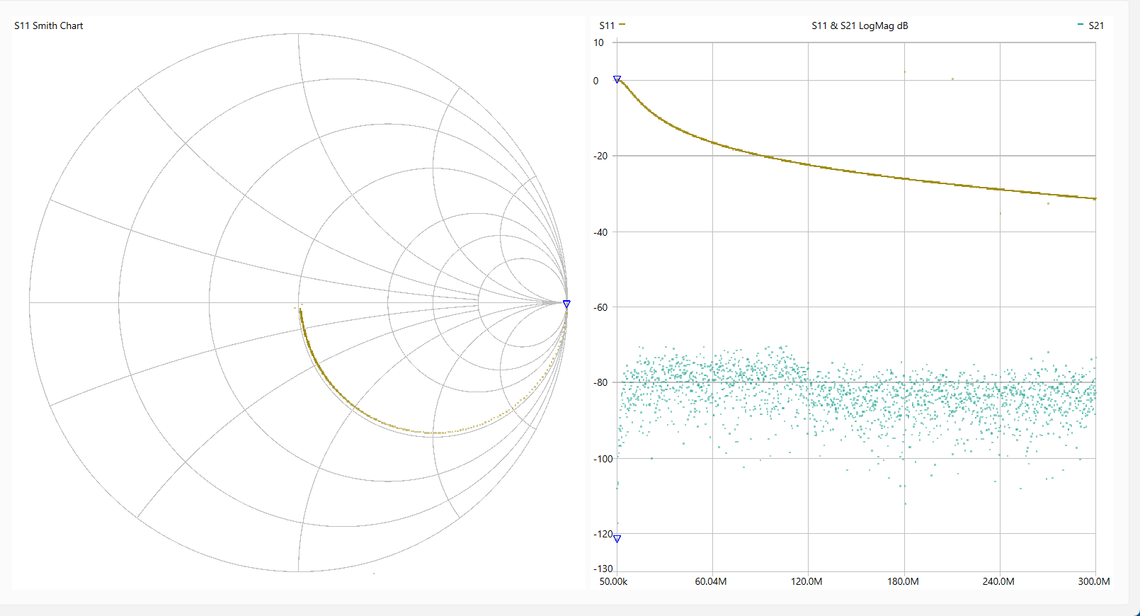Click the -130 bottom dB axis label
Image resolution: width=1140 pixels, height=616 pixels.
(x=603, y=569)
